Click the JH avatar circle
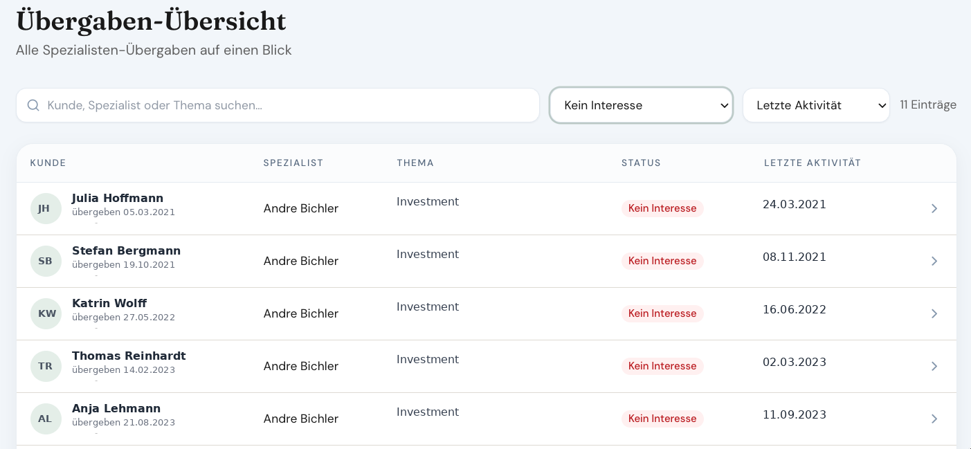Viewport: 971px width, 449px height. [x=46, y=208]
